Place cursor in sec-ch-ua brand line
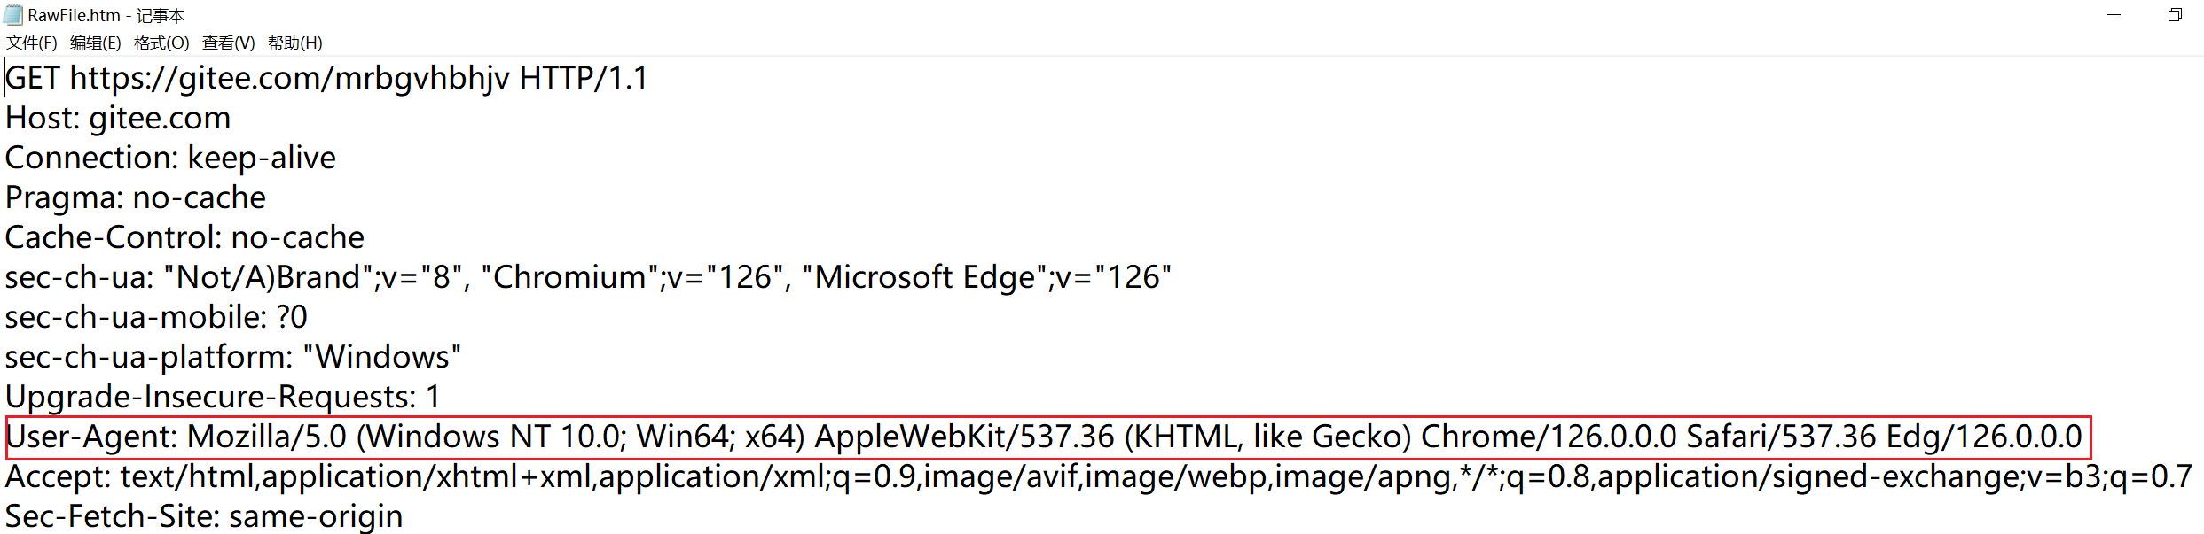 [x=588, y=277]
